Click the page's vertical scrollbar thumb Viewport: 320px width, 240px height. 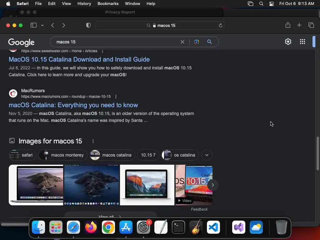click(x=318, y=153)
